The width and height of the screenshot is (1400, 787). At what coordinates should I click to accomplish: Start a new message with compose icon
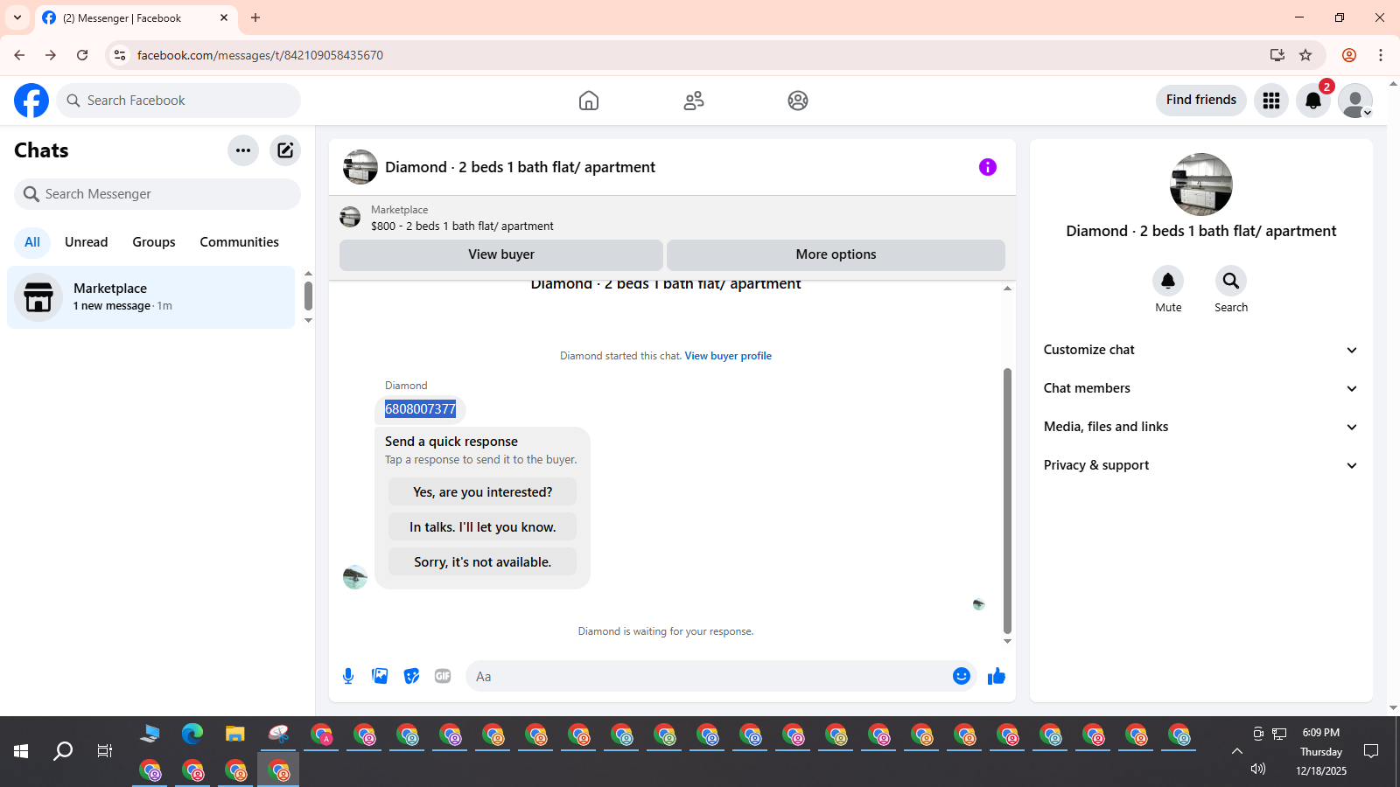click(285, 150)
